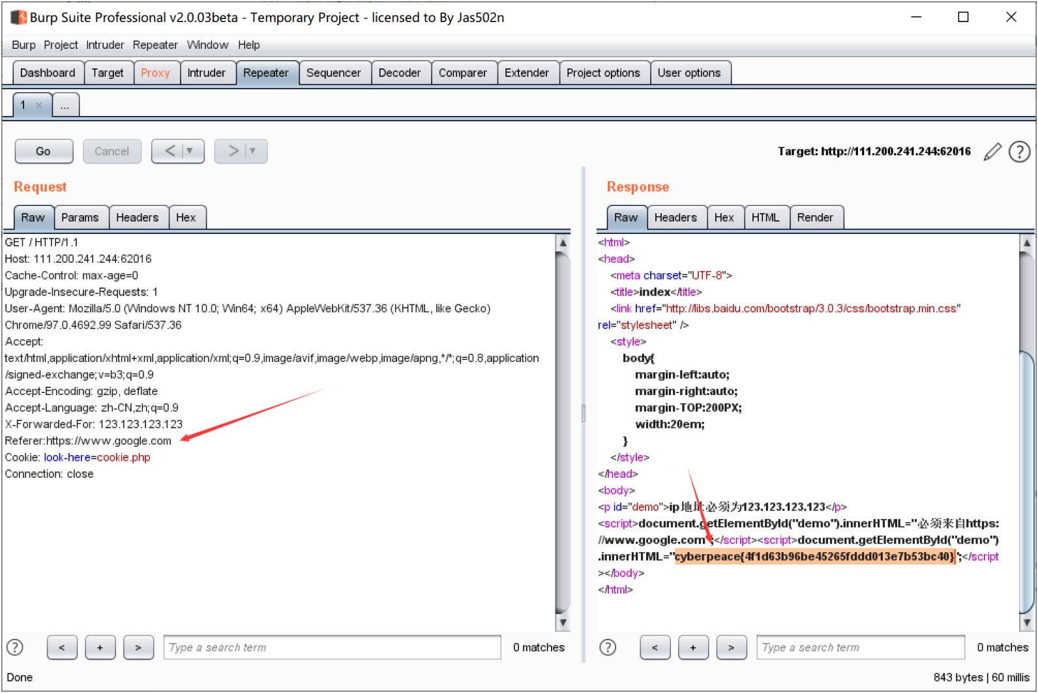The image size is (1038, 693).
Task: Switch to the Dashboard tab
Action: click(x=48, y=73)
